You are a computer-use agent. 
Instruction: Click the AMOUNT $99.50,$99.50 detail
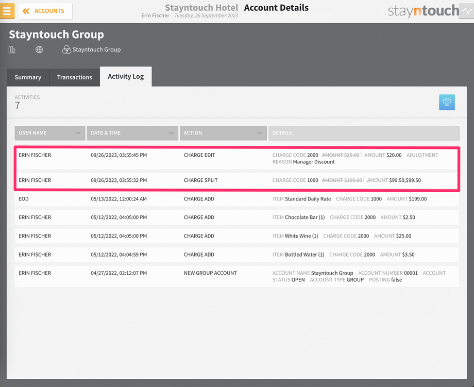pyautogui.click(x=394, y=180)
